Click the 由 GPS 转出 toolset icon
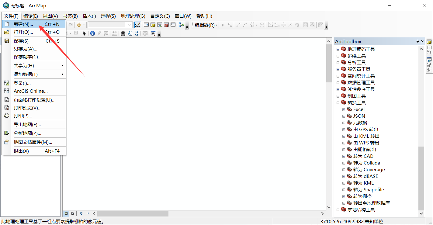This screenshot has height=225, width=433. 349,129
